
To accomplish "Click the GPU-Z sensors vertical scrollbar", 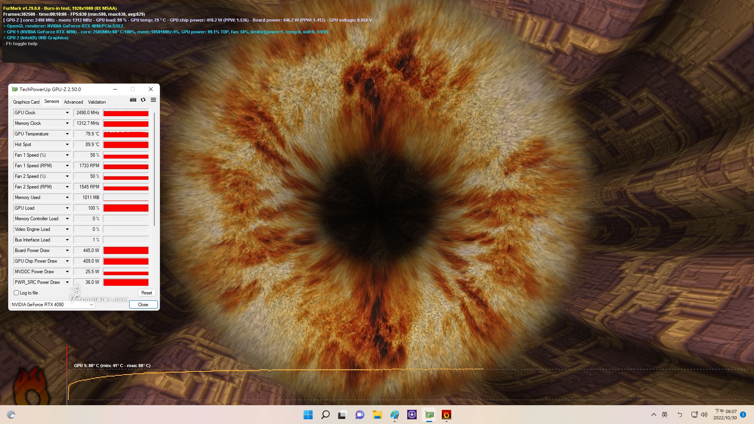I will [154, 169].
